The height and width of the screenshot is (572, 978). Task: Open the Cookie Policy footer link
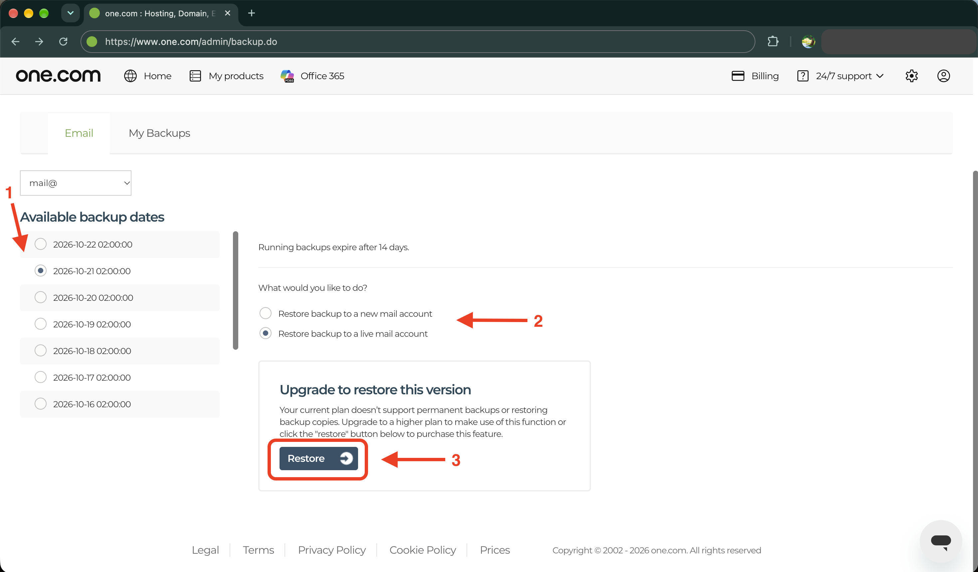[423, 550]
